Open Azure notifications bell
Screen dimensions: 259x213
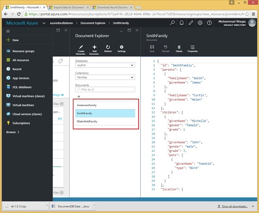[182, 23]
